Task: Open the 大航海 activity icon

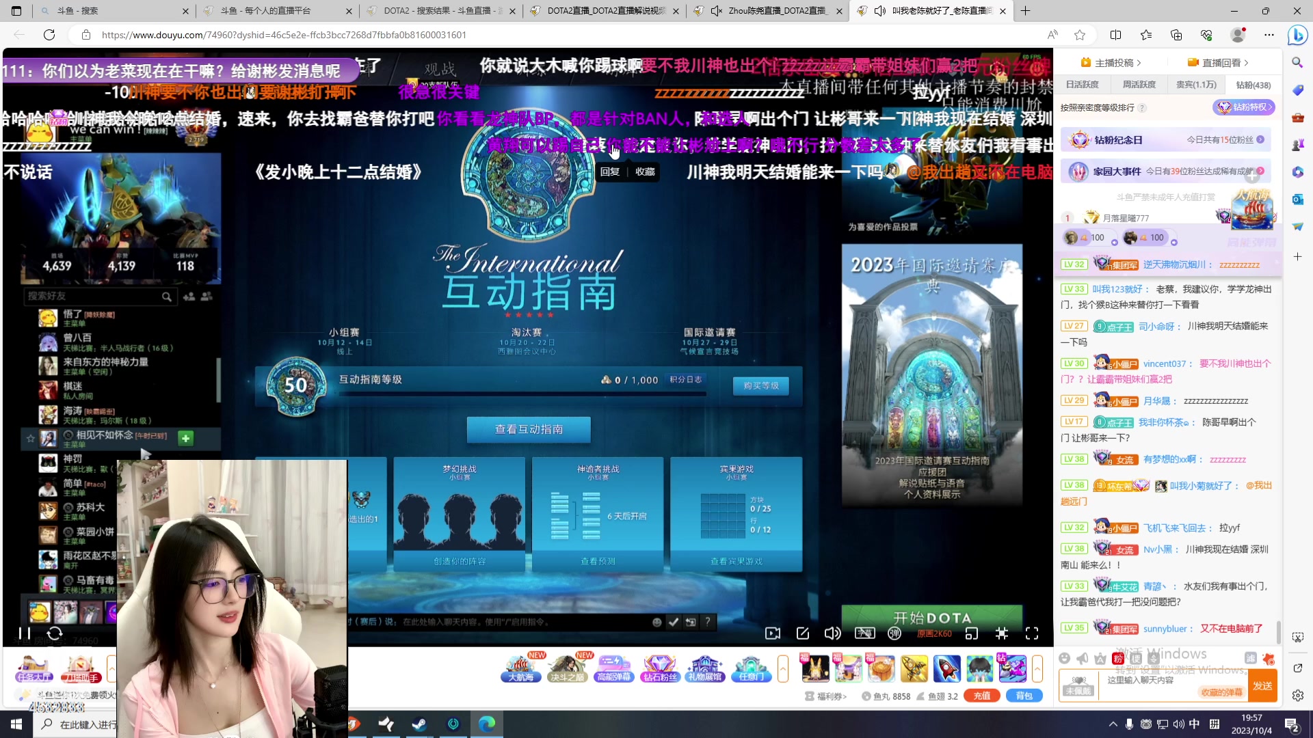Action: (x=521, y=668)
